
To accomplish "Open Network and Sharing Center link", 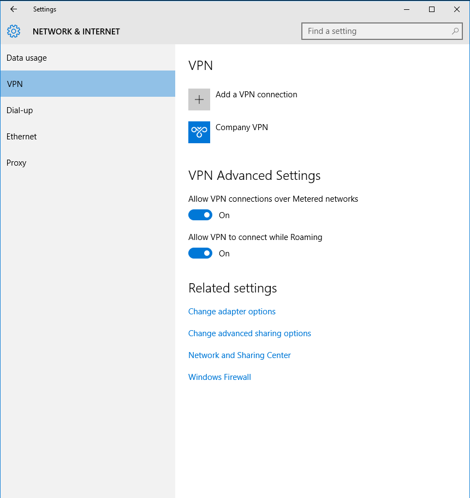I will (240, 355).
